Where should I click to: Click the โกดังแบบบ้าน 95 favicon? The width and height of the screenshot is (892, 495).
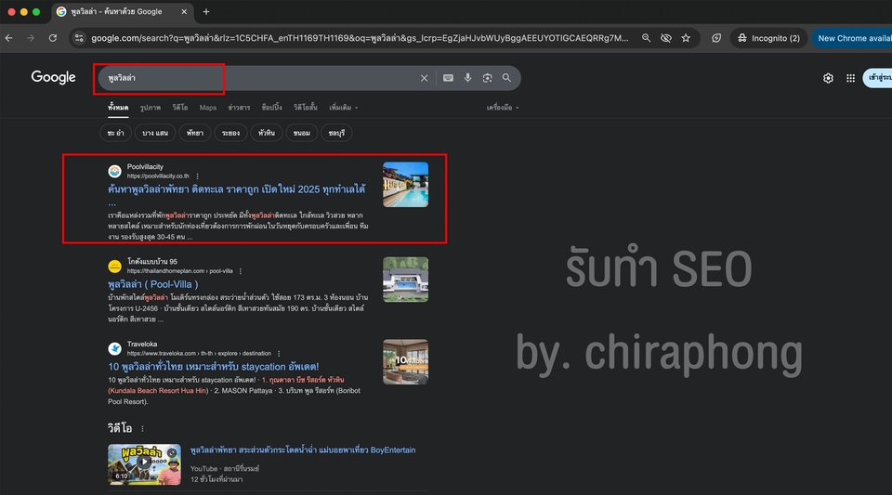[114, 266]
